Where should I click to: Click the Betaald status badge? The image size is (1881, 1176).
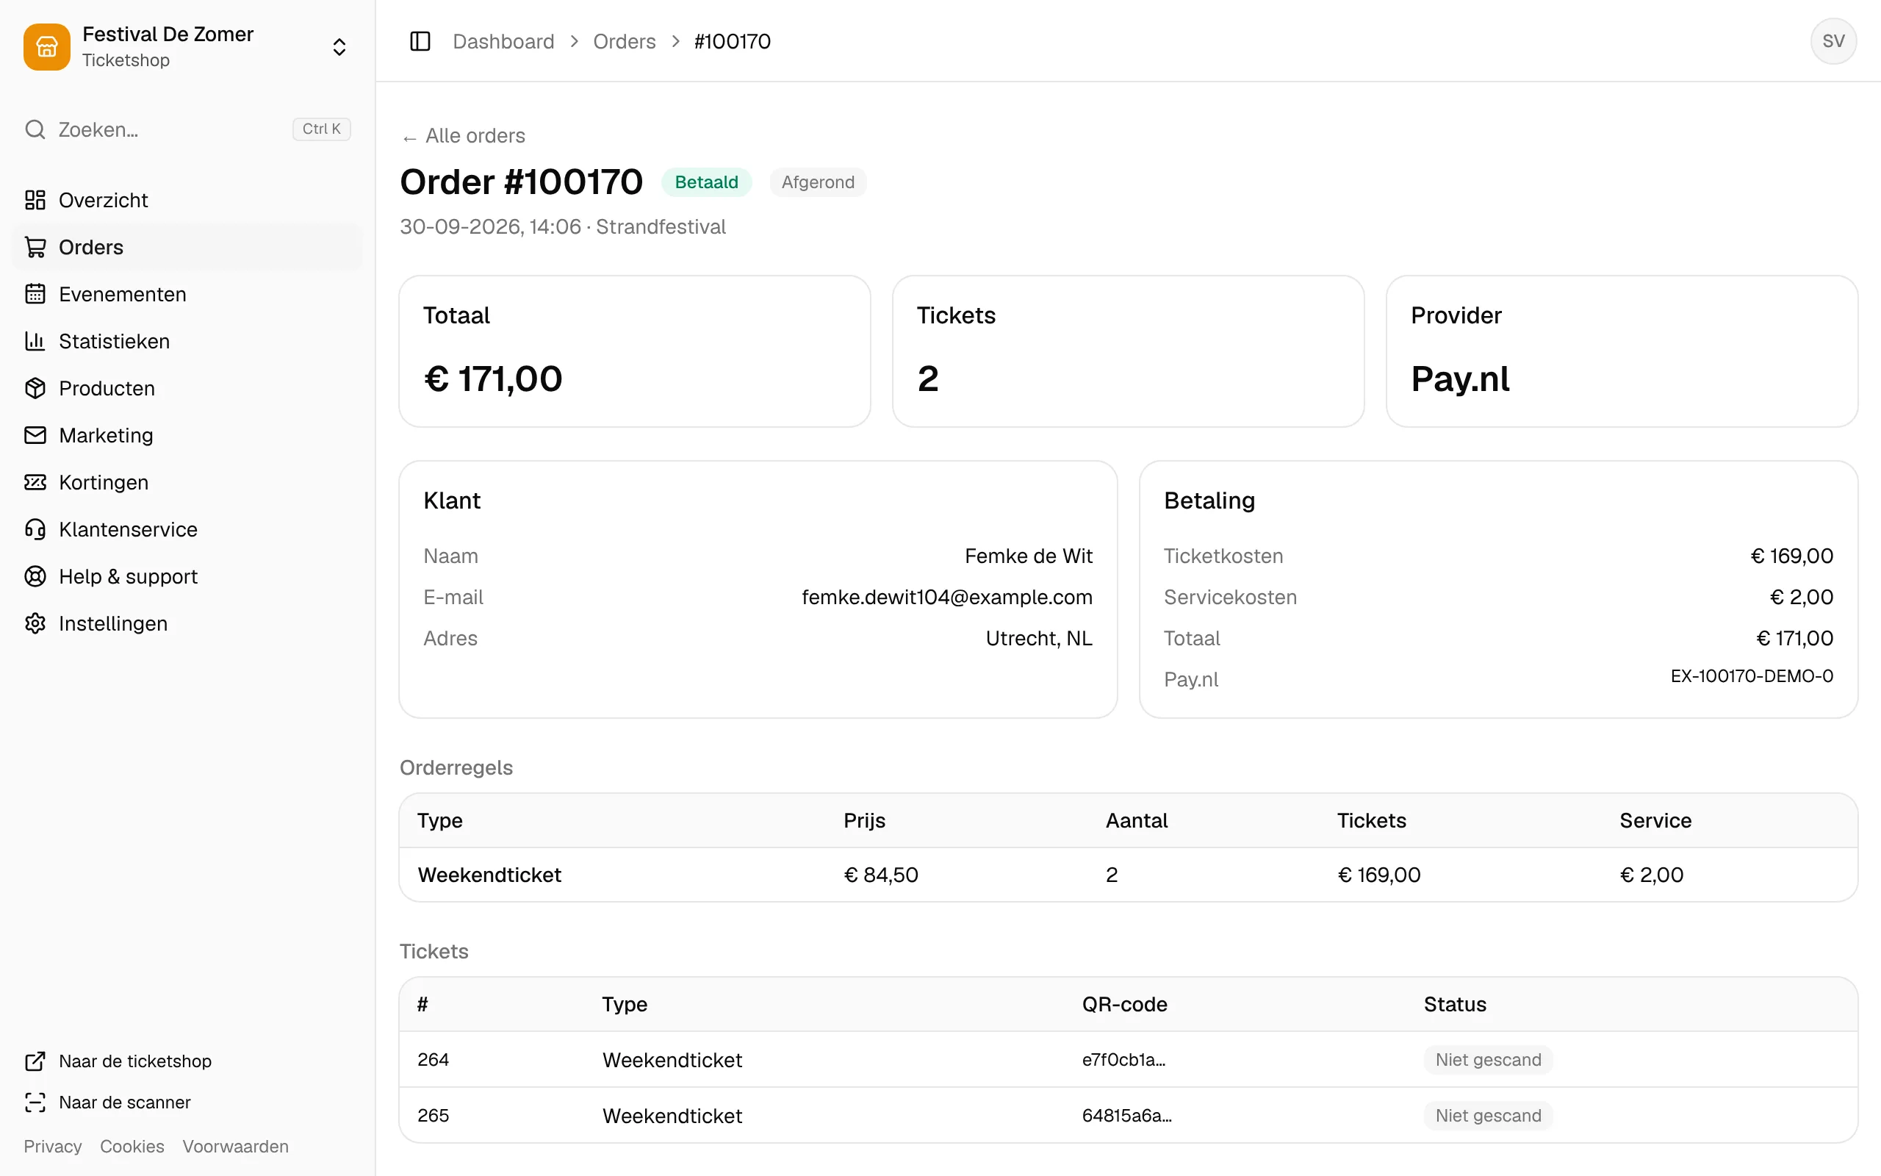706,182
